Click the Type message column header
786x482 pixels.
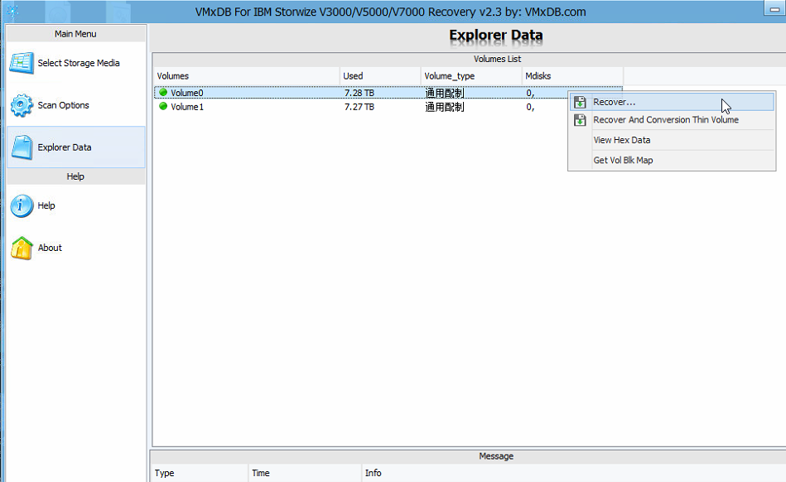(x=200, y=473)
